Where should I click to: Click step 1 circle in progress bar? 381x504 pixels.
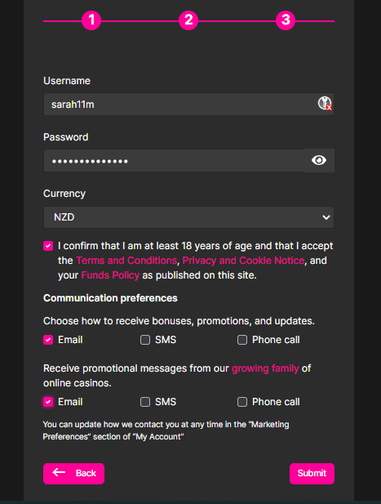click(91, 20)
